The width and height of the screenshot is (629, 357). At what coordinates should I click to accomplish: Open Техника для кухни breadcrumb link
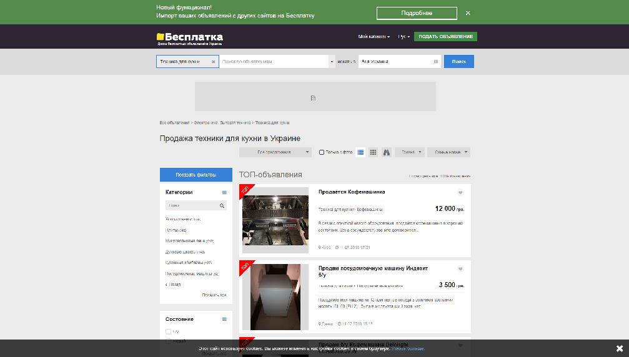[272, 122]
